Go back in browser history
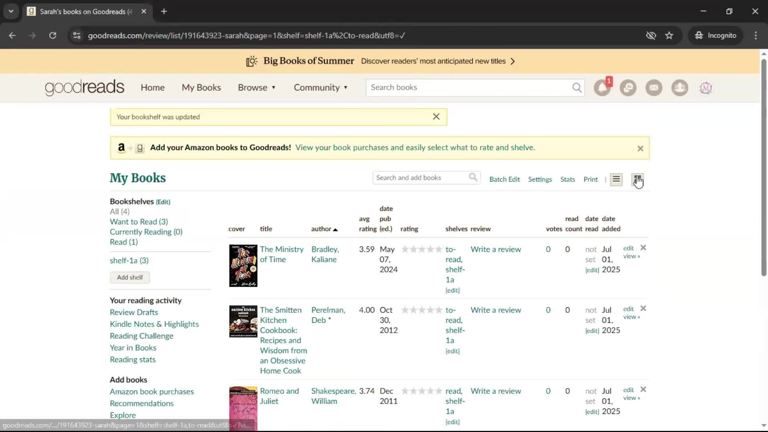 (12, 35)
